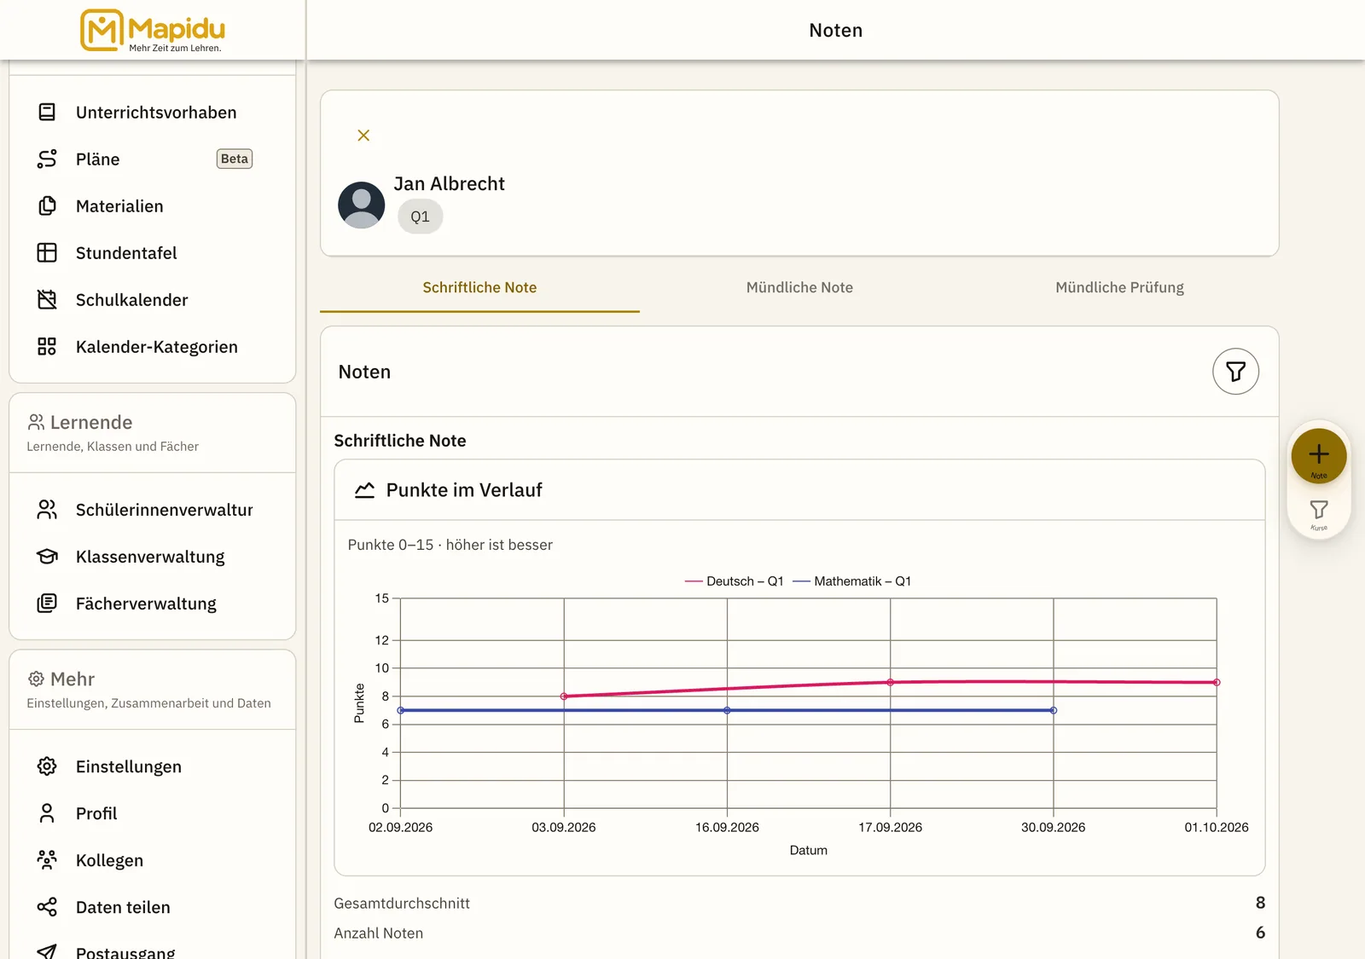Open Klassenverwaltung graduation cap icon

pos(47,557)
